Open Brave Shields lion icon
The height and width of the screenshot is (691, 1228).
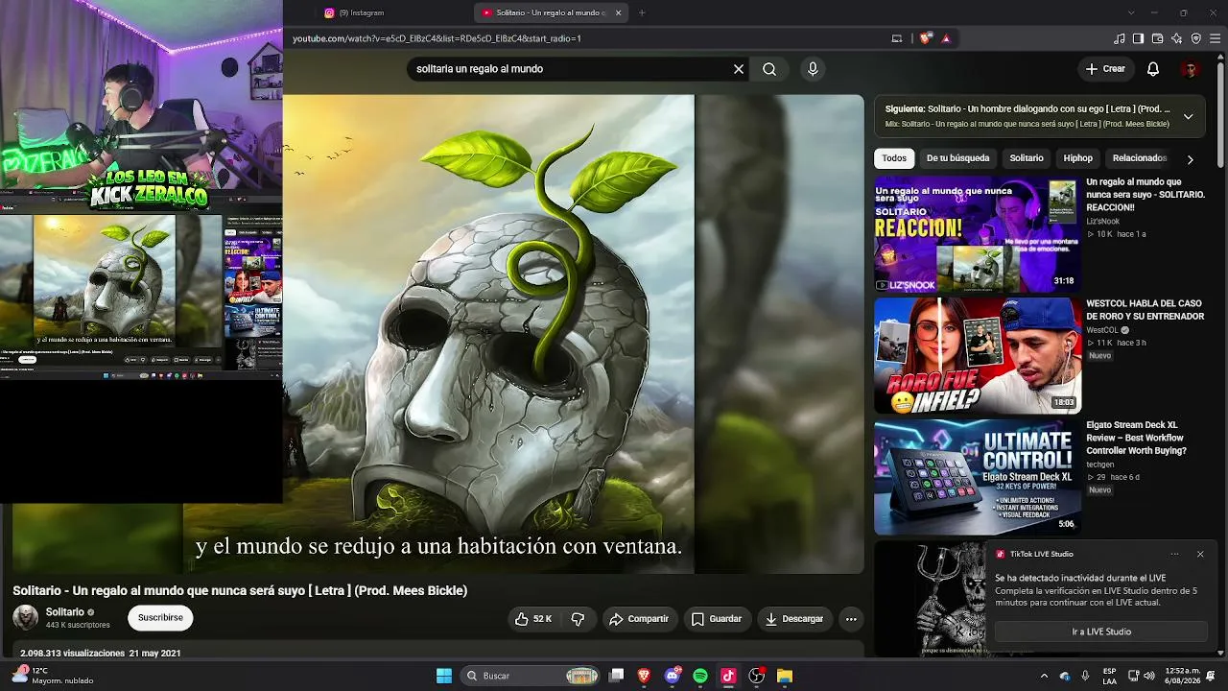(x=925, y=38)
